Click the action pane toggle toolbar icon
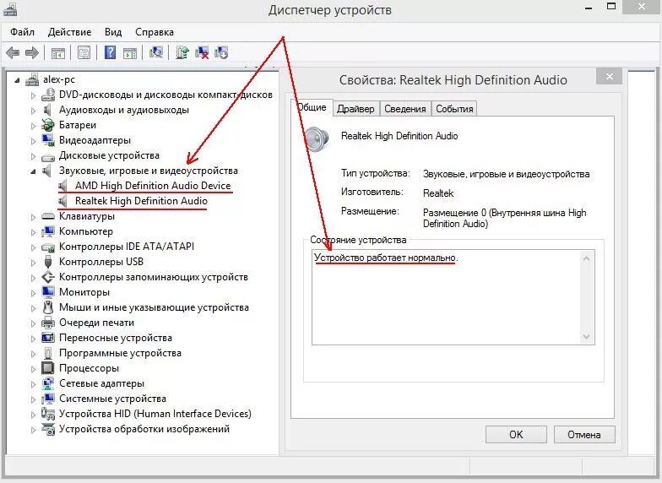 coord(130,53)
